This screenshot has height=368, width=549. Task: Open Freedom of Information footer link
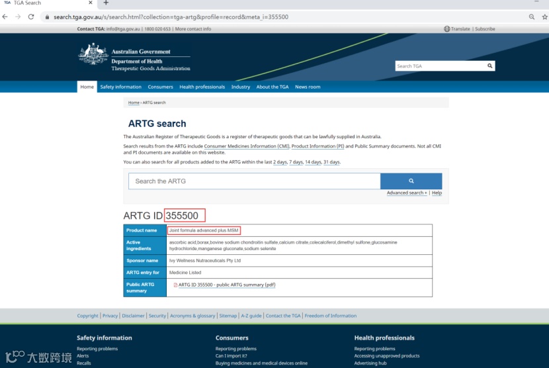[331, 316]
